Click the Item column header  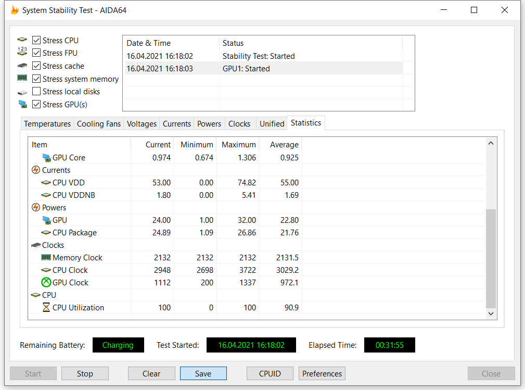[80, 145]
